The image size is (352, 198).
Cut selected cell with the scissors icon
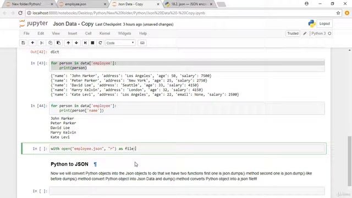coord(42,43)
